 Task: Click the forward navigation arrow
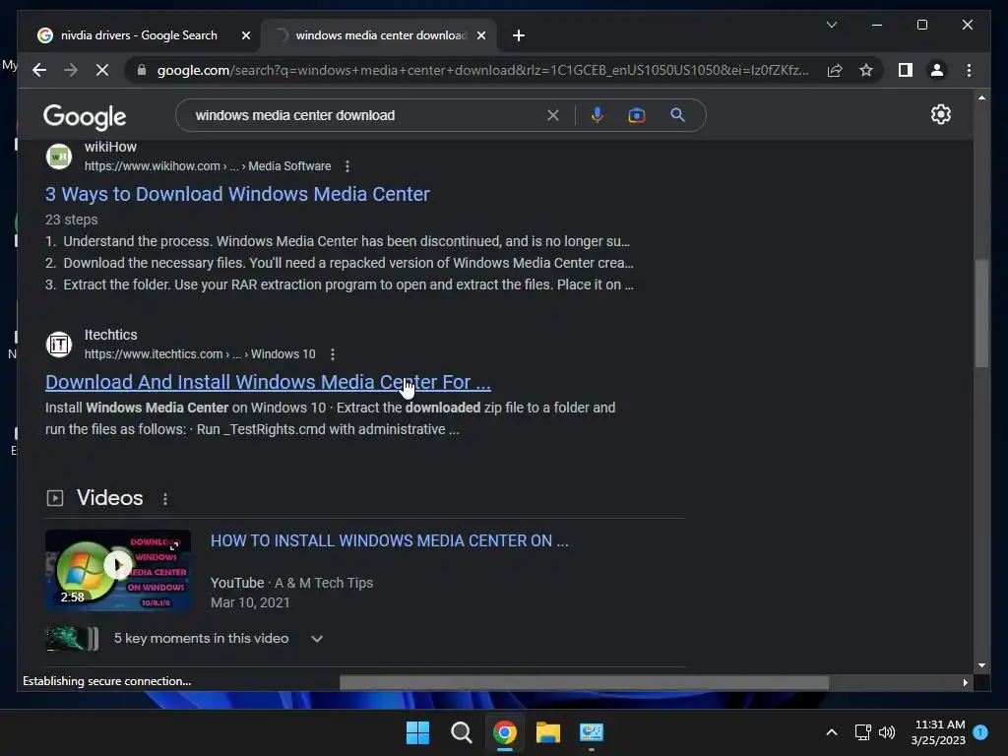pos(71,70)
